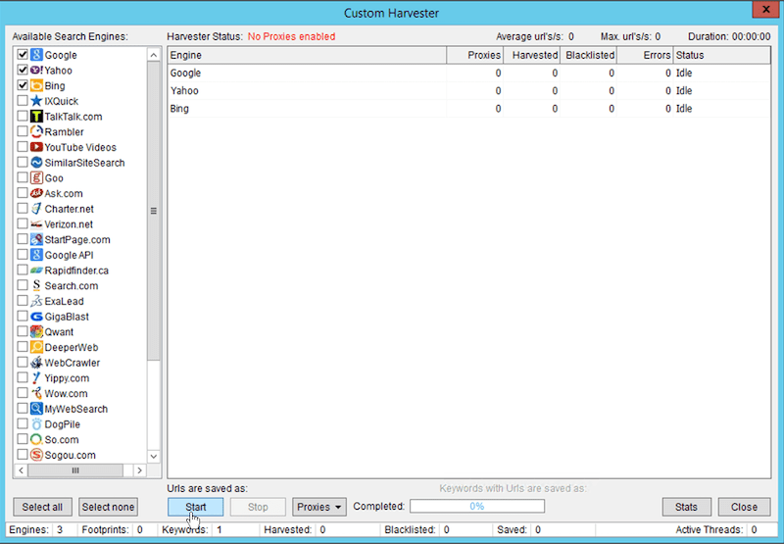Select the Yahoo row in the harvester table
This screenshot has width=784, height=544.
point(469,90)
